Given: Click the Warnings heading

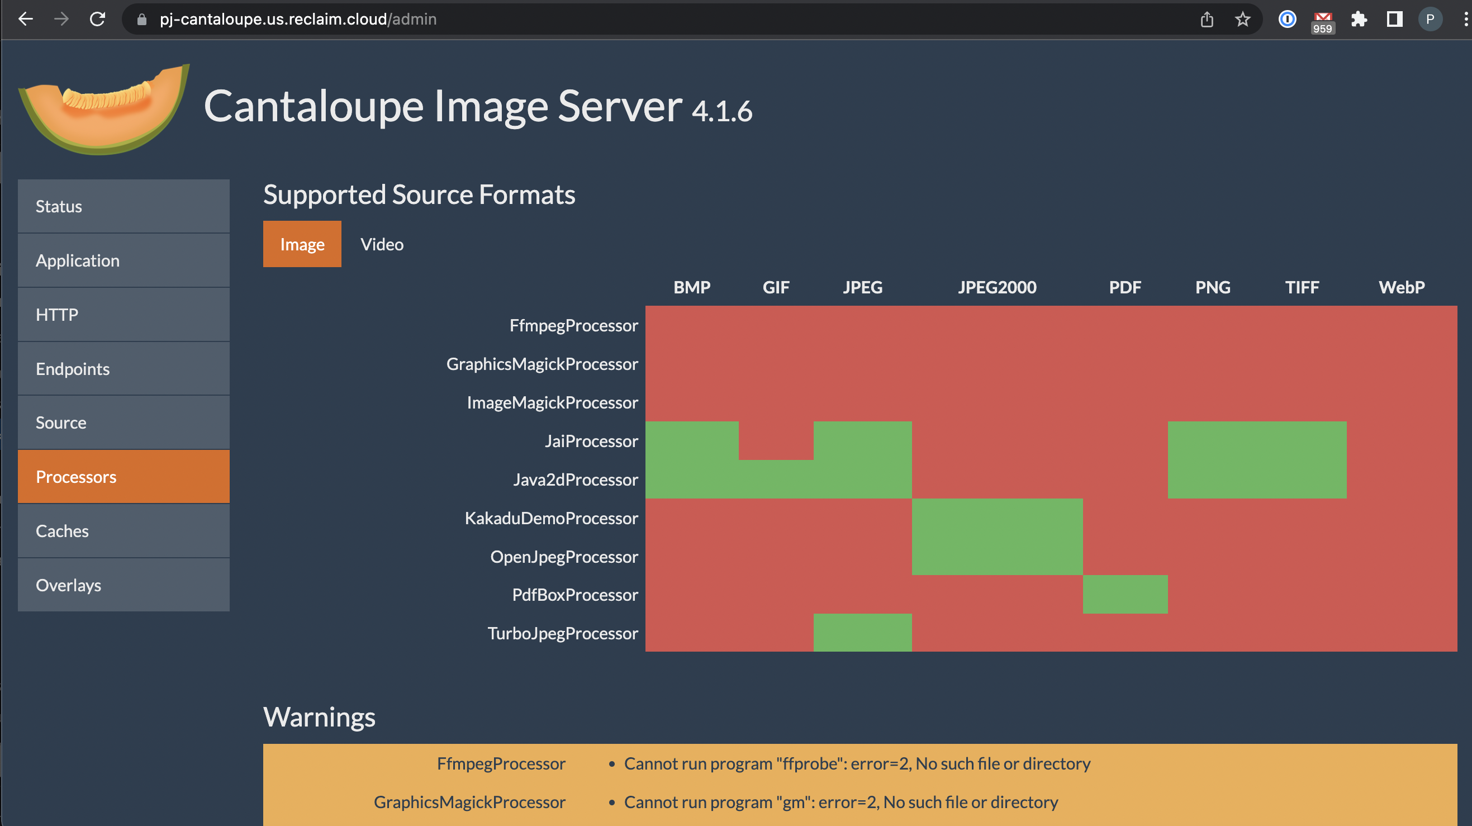Looking at the screenshot, I should click(x=319, y=717).
